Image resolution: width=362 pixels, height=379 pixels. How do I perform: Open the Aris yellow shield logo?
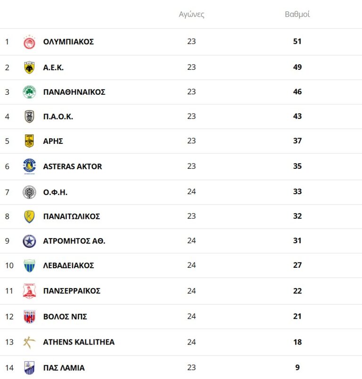(x=29, y=141)
